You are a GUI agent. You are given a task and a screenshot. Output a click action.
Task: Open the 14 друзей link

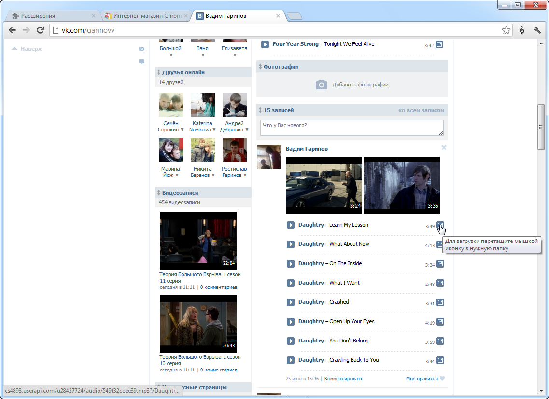click(171, 82)
